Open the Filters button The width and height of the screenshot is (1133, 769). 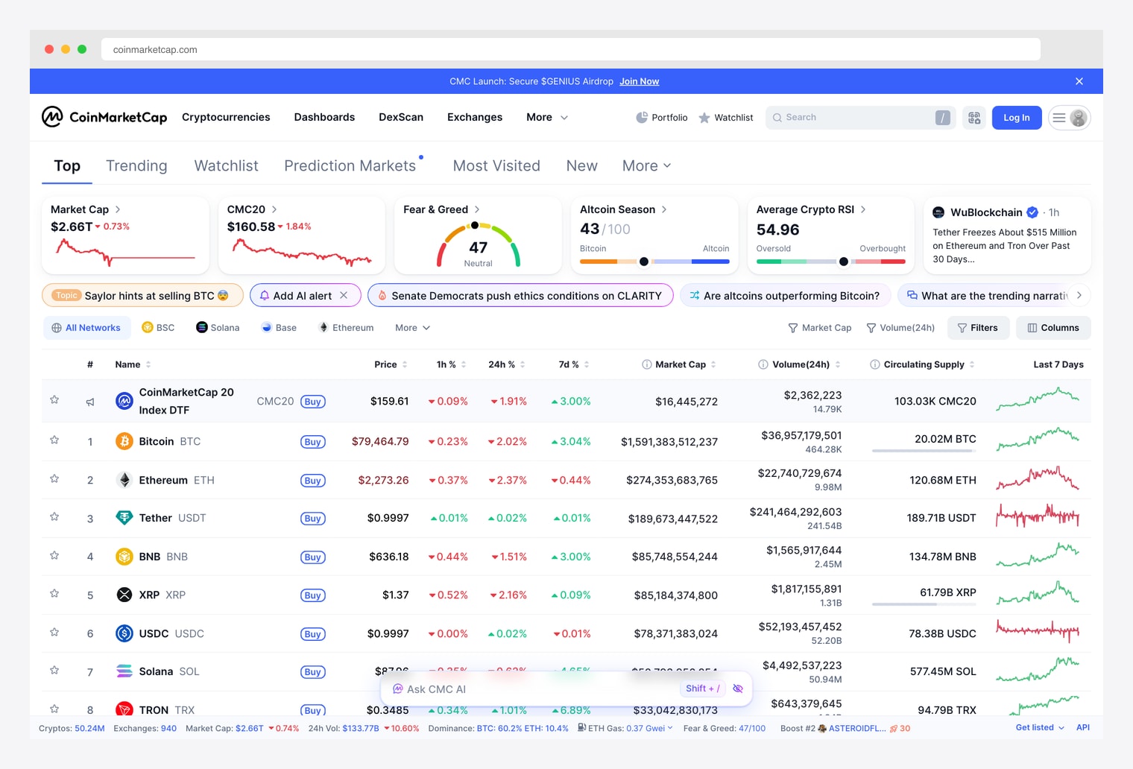tap(978, 328)
